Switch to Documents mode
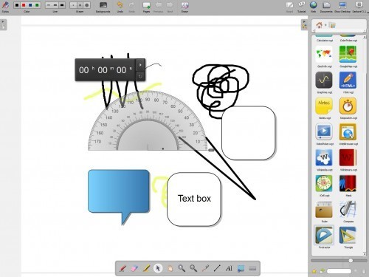The height and width of the screenshot is (277, 369). click(x=326, y=7)
